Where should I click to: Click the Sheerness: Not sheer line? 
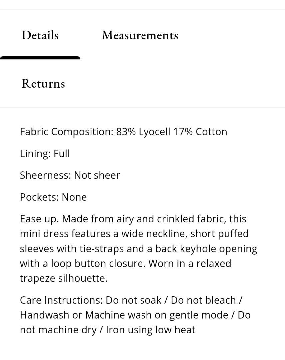(70, 175)
